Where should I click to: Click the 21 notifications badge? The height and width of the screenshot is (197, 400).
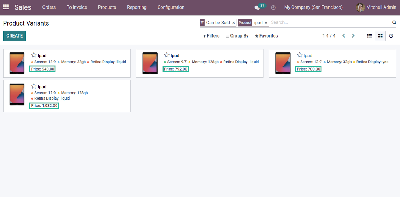[x=262, y=5]
